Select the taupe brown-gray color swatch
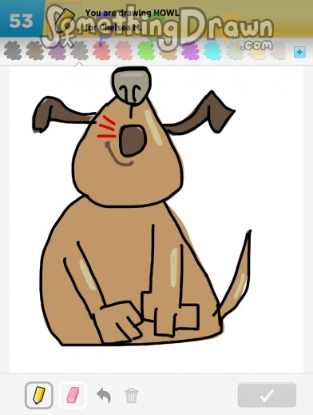Viewport: 313px width, 415px height. [34, 50]
